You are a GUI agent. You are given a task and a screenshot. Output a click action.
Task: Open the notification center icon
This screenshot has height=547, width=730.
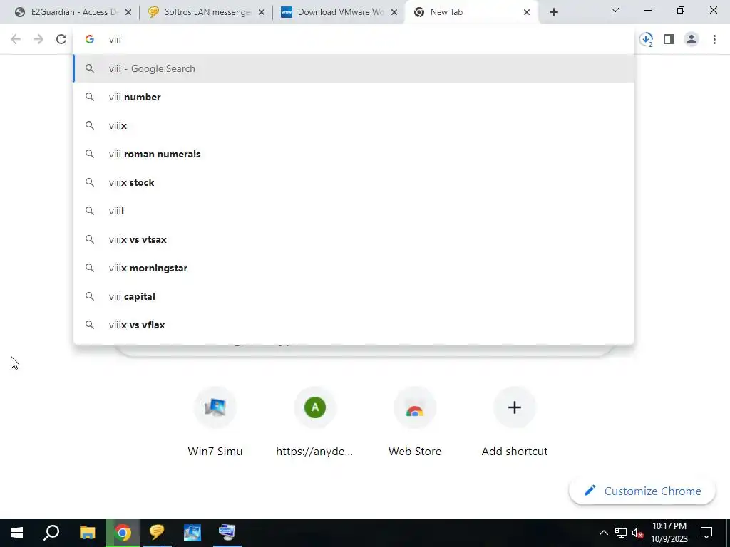point(706,533)
